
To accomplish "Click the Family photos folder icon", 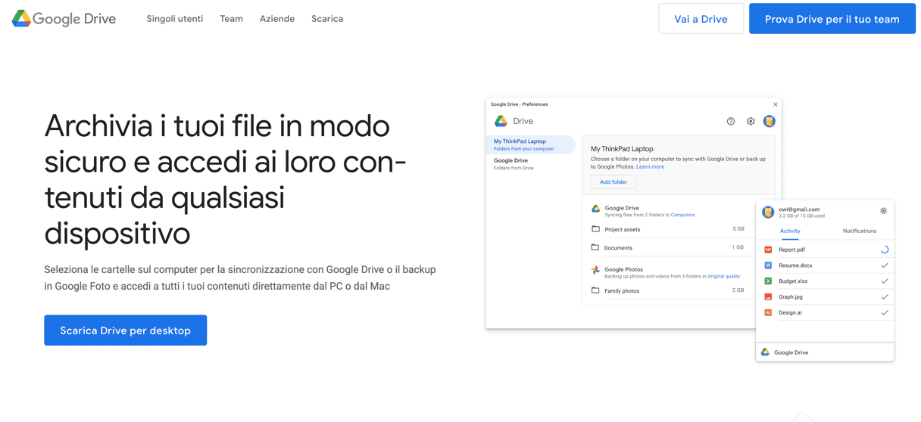I will [x=595, y=290].
